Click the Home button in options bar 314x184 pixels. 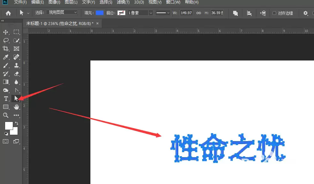tap(8, 13)
